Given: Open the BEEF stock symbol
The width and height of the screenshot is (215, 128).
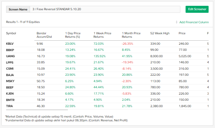Looking at the screenshot, I should (x=10, y=87).
